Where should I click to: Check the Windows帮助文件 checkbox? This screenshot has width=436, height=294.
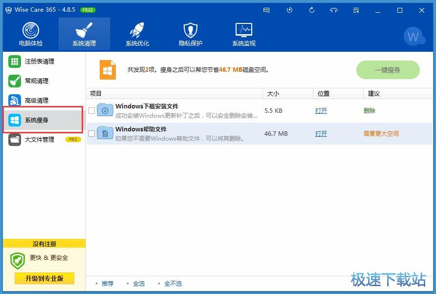click(x=91, y=134)
